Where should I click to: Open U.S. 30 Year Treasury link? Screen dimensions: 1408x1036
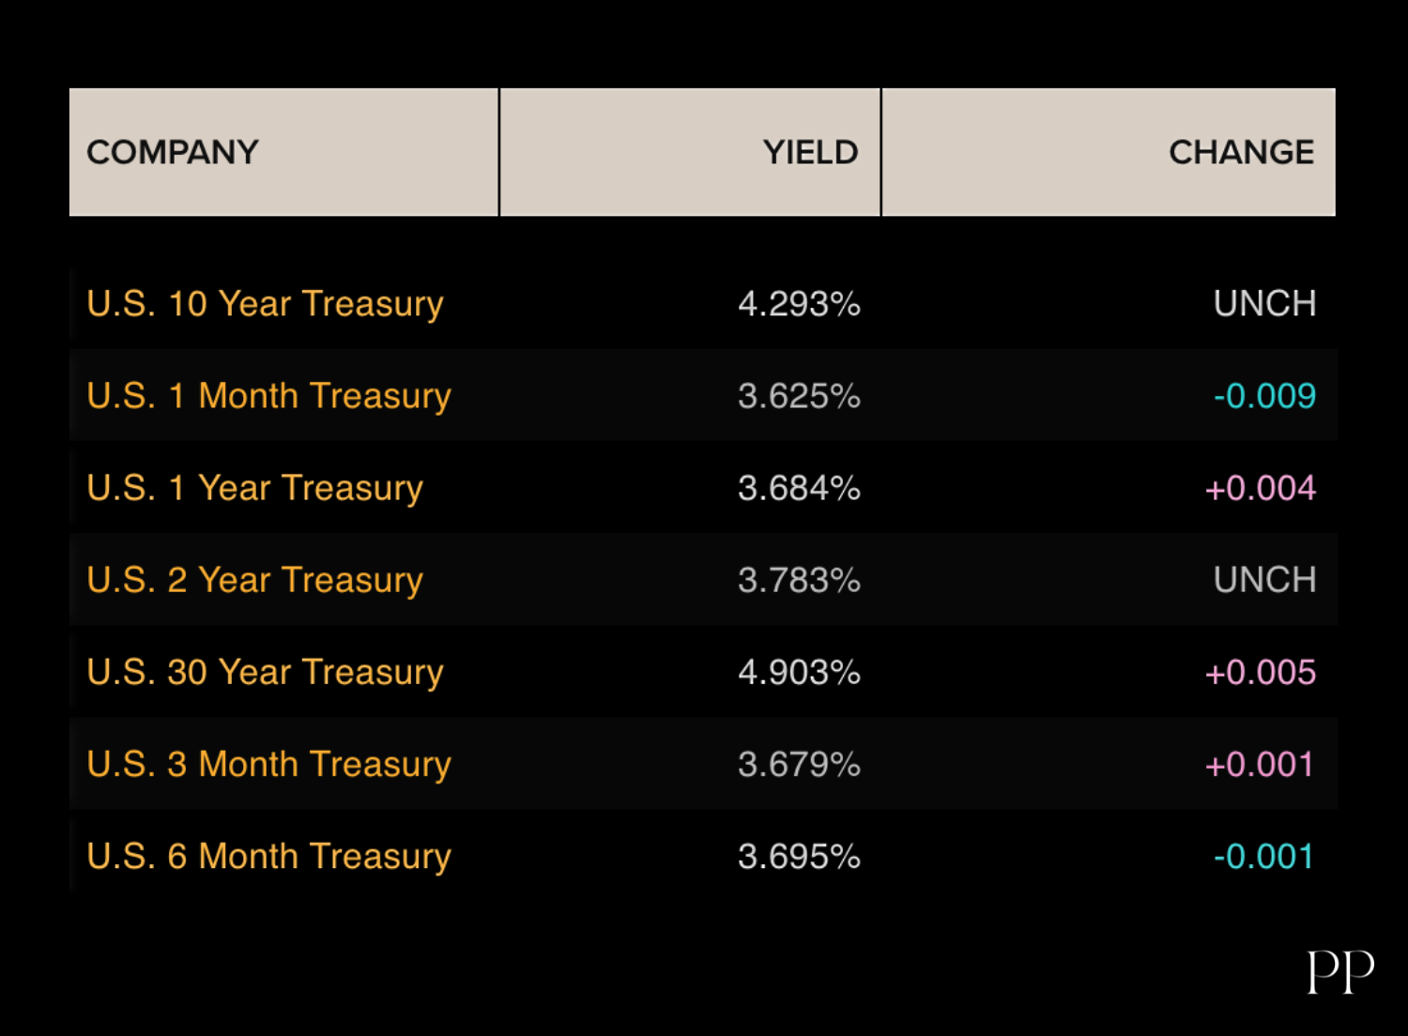point(265,672)
